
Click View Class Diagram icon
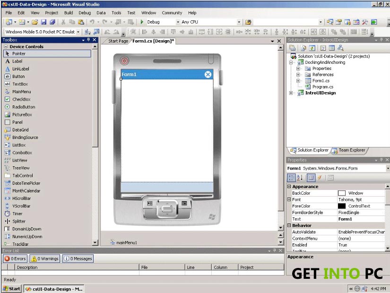[x=340, y=48]
